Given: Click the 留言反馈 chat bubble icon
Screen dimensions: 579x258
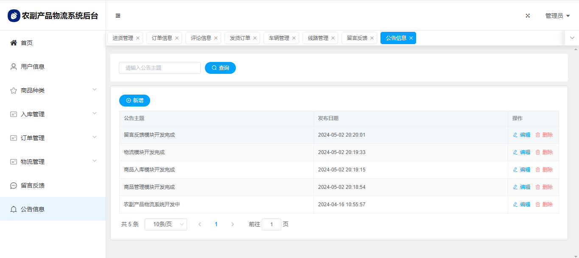Looking at the screenshot, I should pos(14,185).
